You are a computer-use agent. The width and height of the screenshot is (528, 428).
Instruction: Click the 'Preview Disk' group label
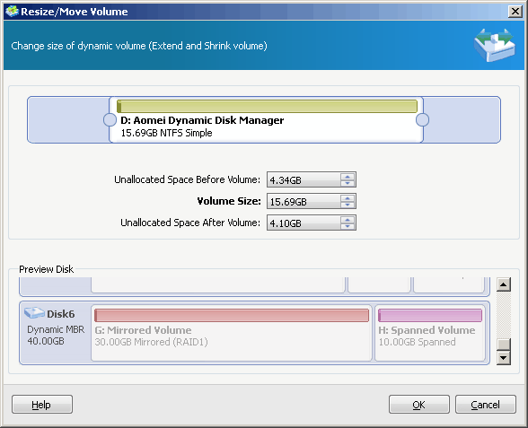46,269
